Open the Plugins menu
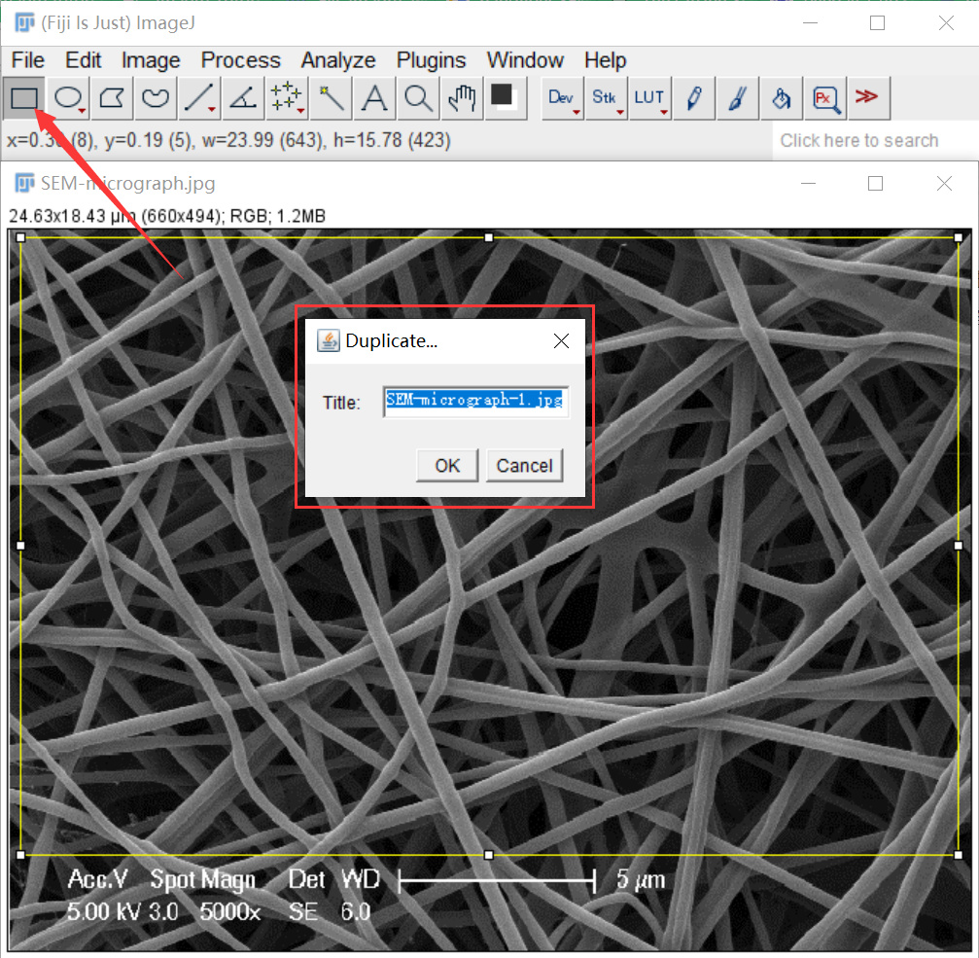Image resolution: width=979 pixels, height=958 pixels. [431, 60]
